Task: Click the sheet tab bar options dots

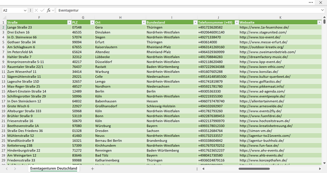Action: [x=197, y=169]
